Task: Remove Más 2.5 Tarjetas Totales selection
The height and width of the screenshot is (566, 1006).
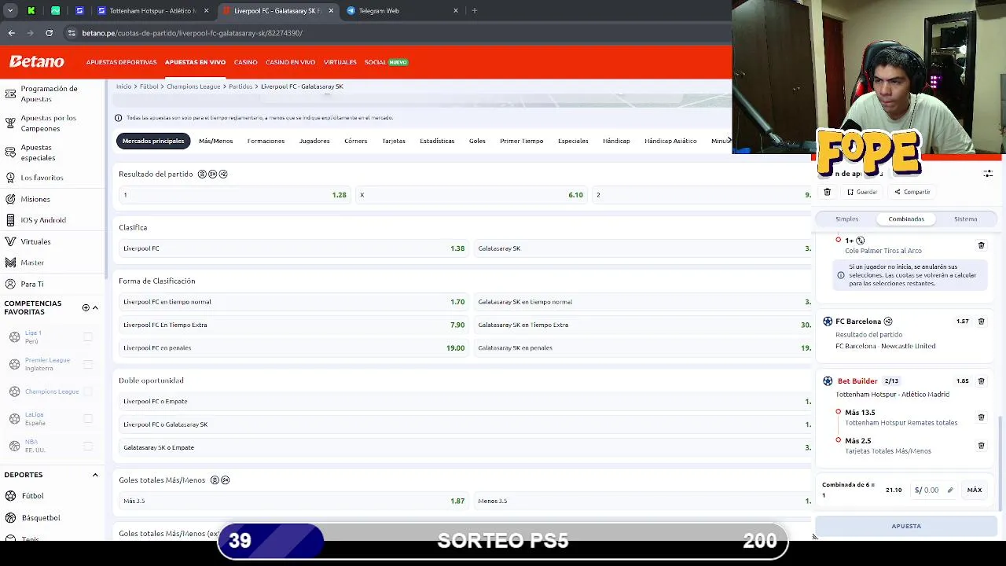Action: (981, 446)
